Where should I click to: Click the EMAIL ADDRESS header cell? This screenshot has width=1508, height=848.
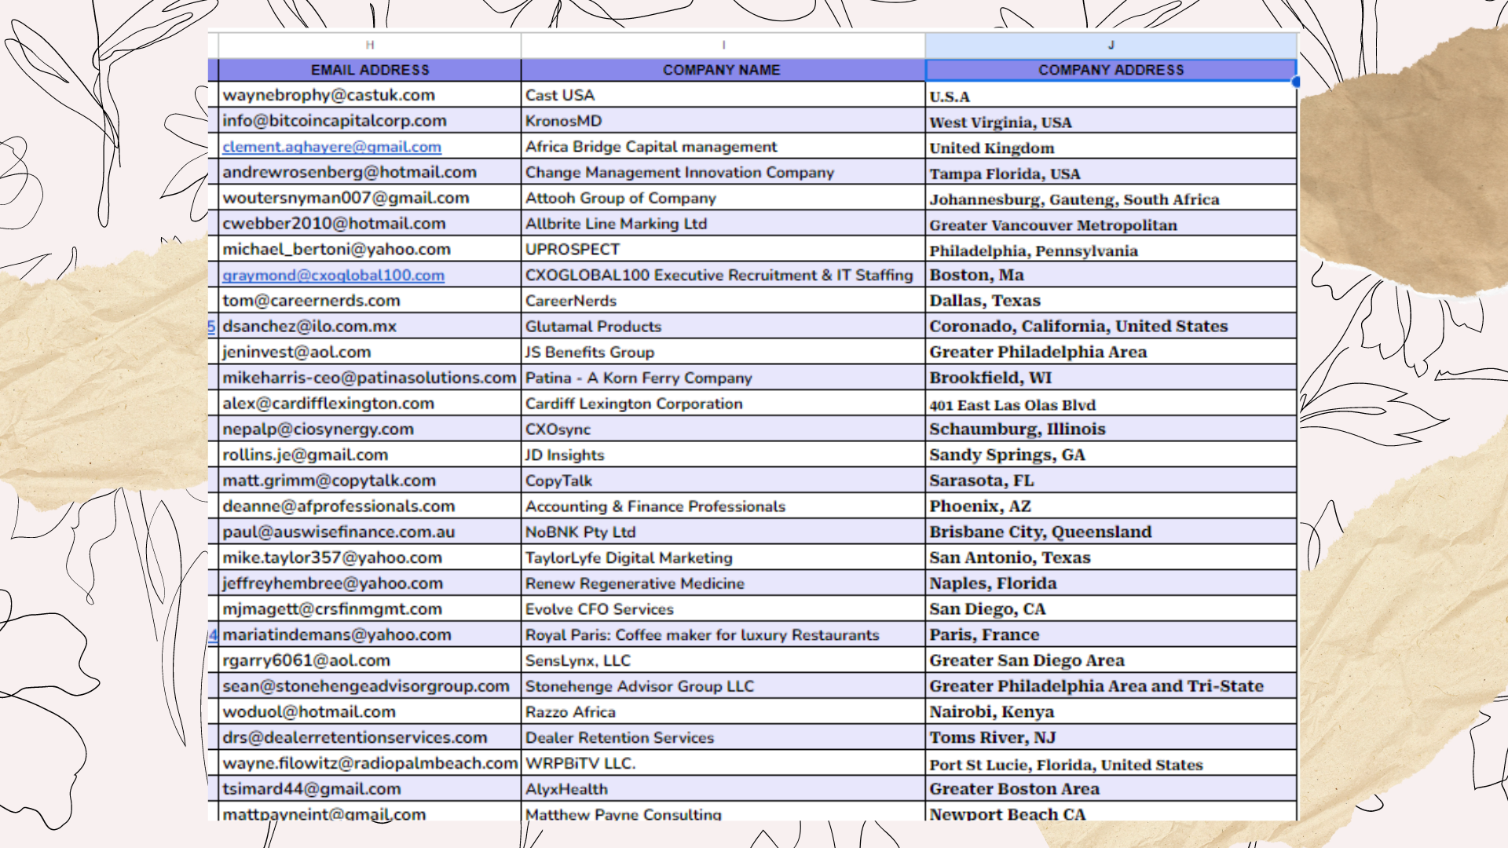pyautogui.click(x=370, y=70)
